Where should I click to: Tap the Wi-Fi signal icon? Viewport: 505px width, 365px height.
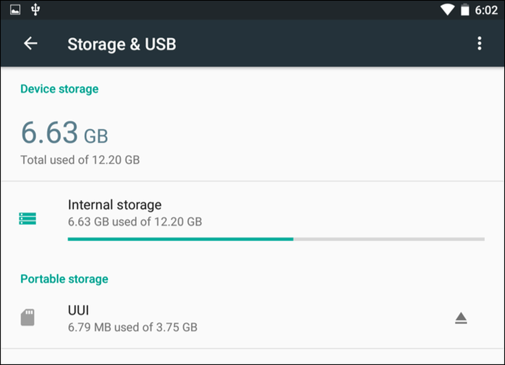447,10
